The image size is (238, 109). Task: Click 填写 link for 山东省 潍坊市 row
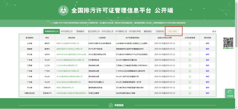pyautogui.click(x=207, y=43)
